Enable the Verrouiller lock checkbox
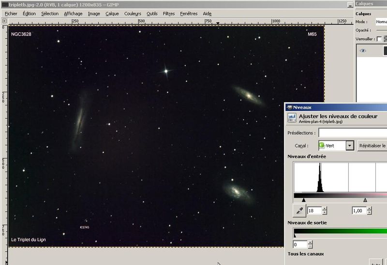Screen dimensions: 387x265 click(379, 39)
